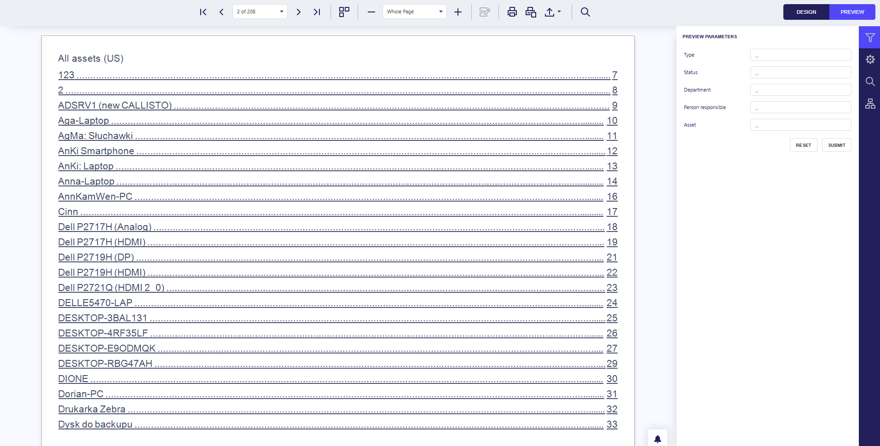Switch to the Preview tab
Image resolution: width=880 pixels, height=446 pixels.
click(x=852, y=12)
